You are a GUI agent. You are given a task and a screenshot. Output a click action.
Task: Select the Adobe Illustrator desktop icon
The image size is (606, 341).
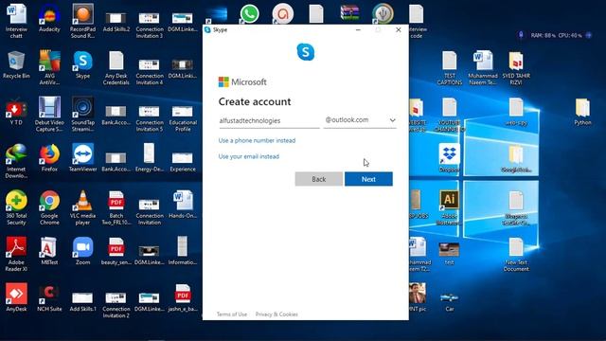pos(449,207)
